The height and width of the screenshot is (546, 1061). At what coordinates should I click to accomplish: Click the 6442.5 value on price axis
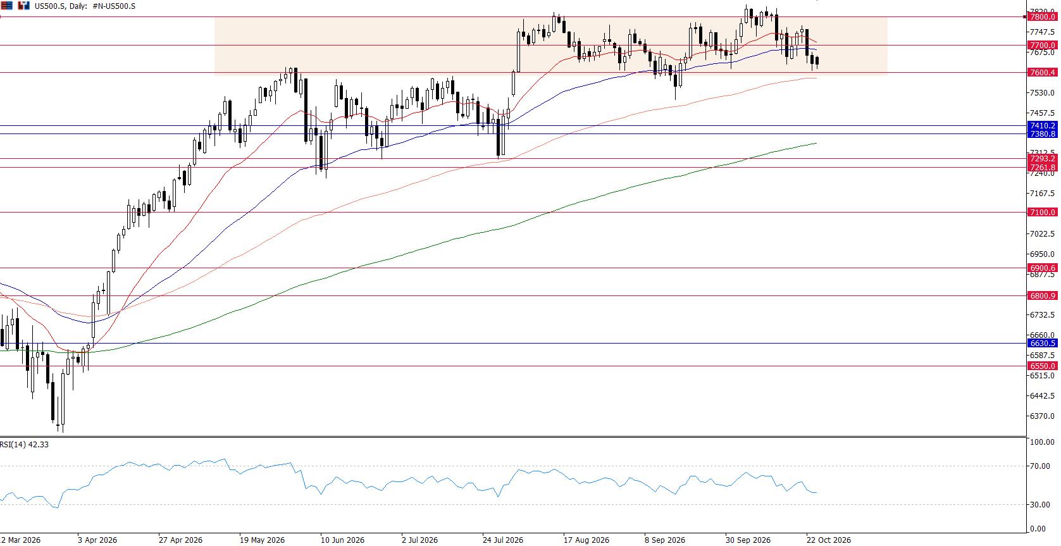point(1042,396)
